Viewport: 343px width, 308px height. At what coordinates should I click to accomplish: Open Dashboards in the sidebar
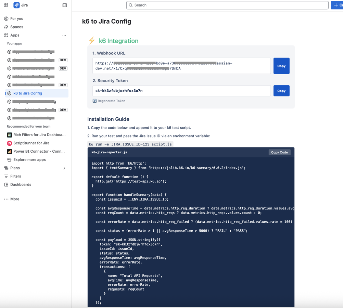point(21,184)
